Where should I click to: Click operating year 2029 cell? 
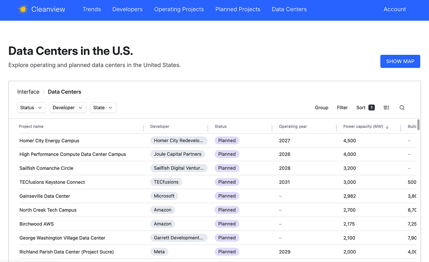285,252
